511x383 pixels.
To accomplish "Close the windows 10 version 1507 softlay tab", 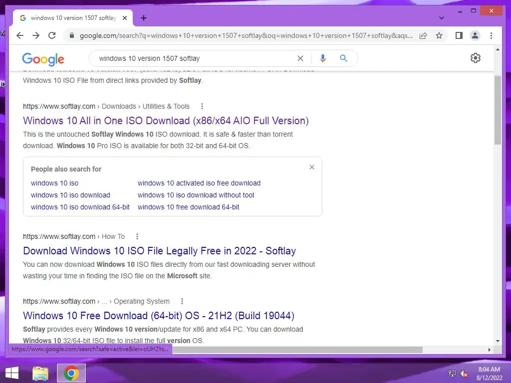I will [124, 18].
